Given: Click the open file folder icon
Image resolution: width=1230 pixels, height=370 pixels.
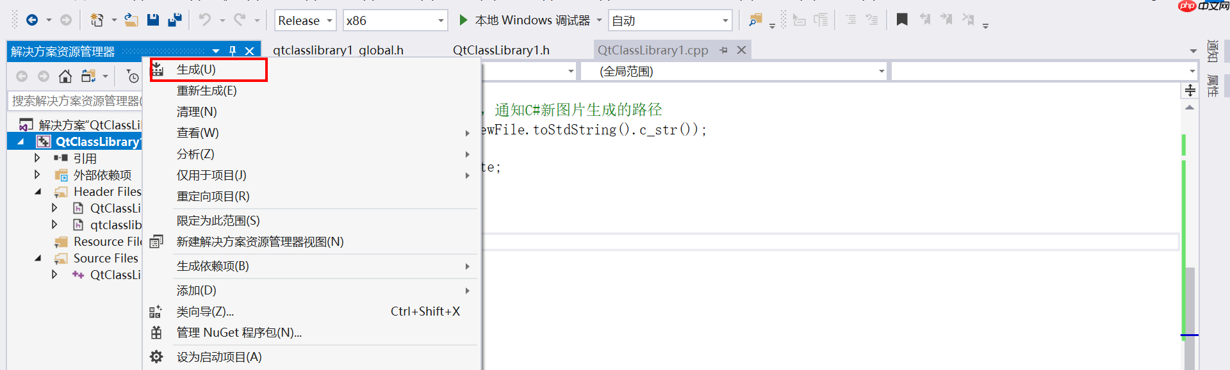Looking at the screenshot, I should click(x=131, y=20).
